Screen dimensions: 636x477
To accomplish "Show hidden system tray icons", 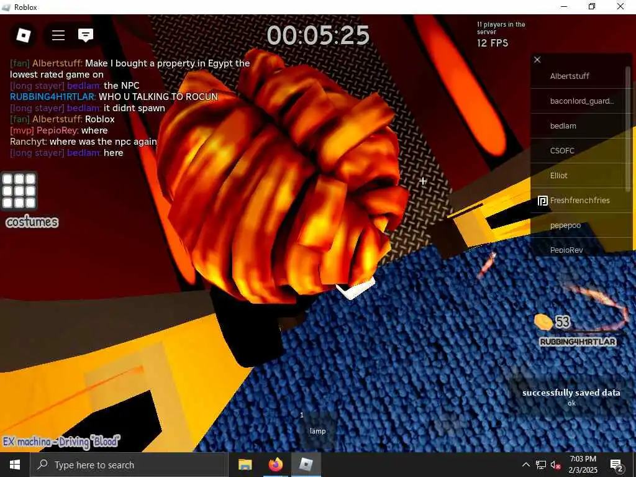I will click(525, 465).
